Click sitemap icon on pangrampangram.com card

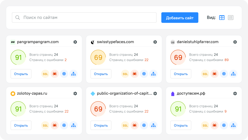(73, 74)
